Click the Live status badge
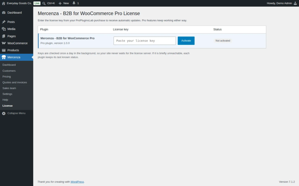The width and height of the screenshot is (299, 186). click(37, 3)
